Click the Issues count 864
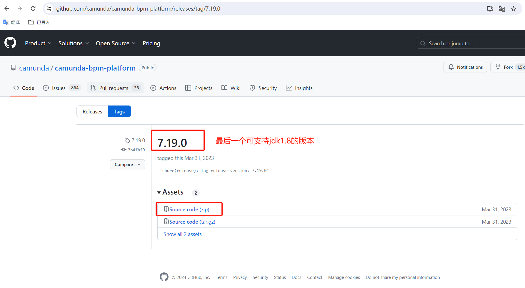 [75, 88]
